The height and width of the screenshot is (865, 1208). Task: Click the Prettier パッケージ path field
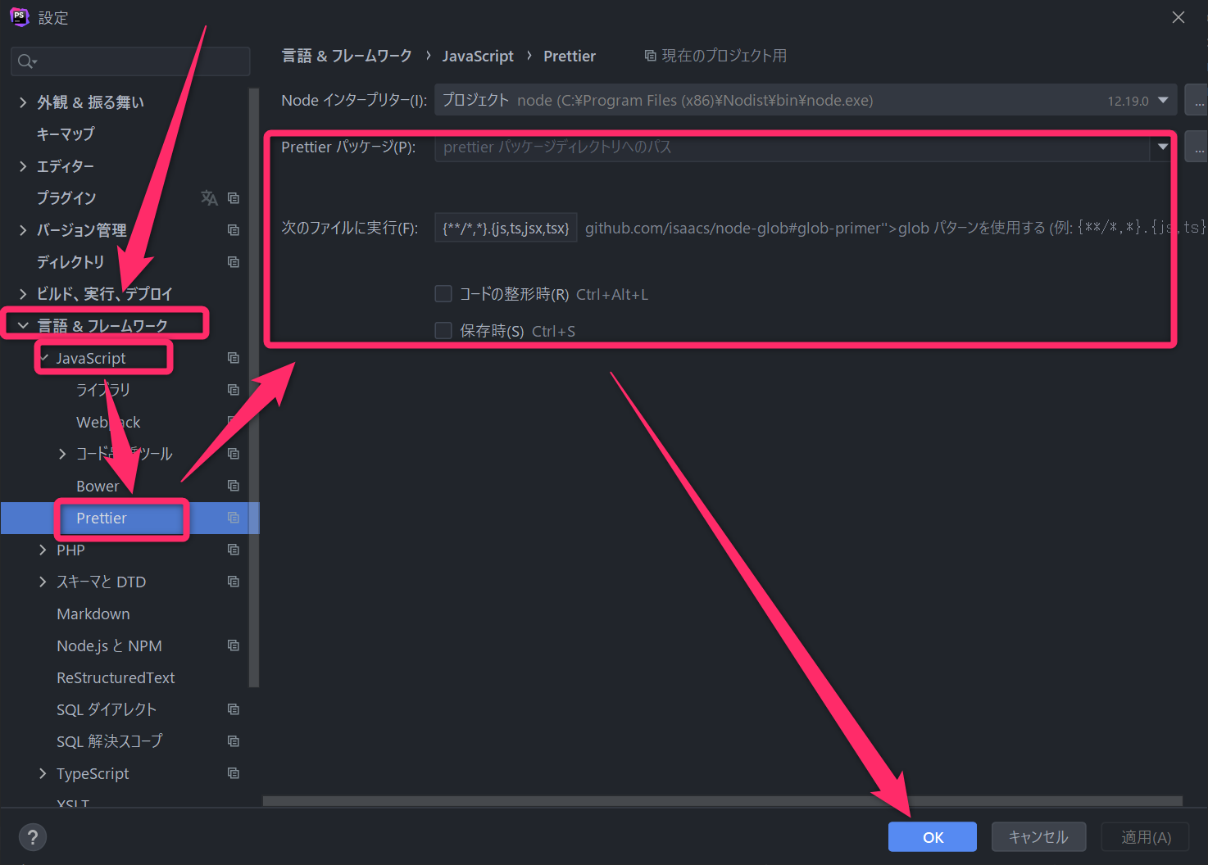[792, 147]
